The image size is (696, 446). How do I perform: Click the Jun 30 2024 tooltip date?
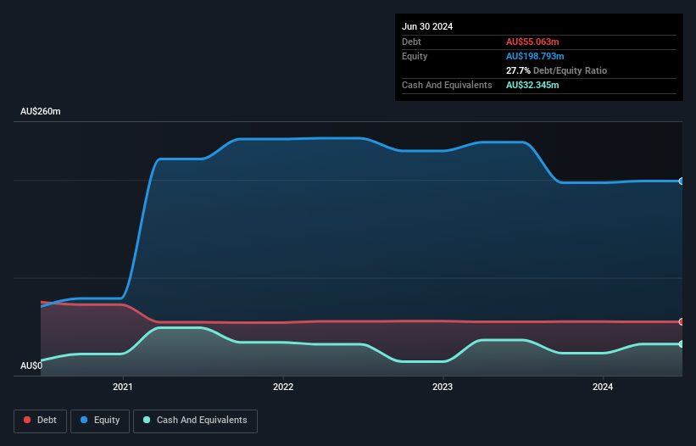[427, 26]
